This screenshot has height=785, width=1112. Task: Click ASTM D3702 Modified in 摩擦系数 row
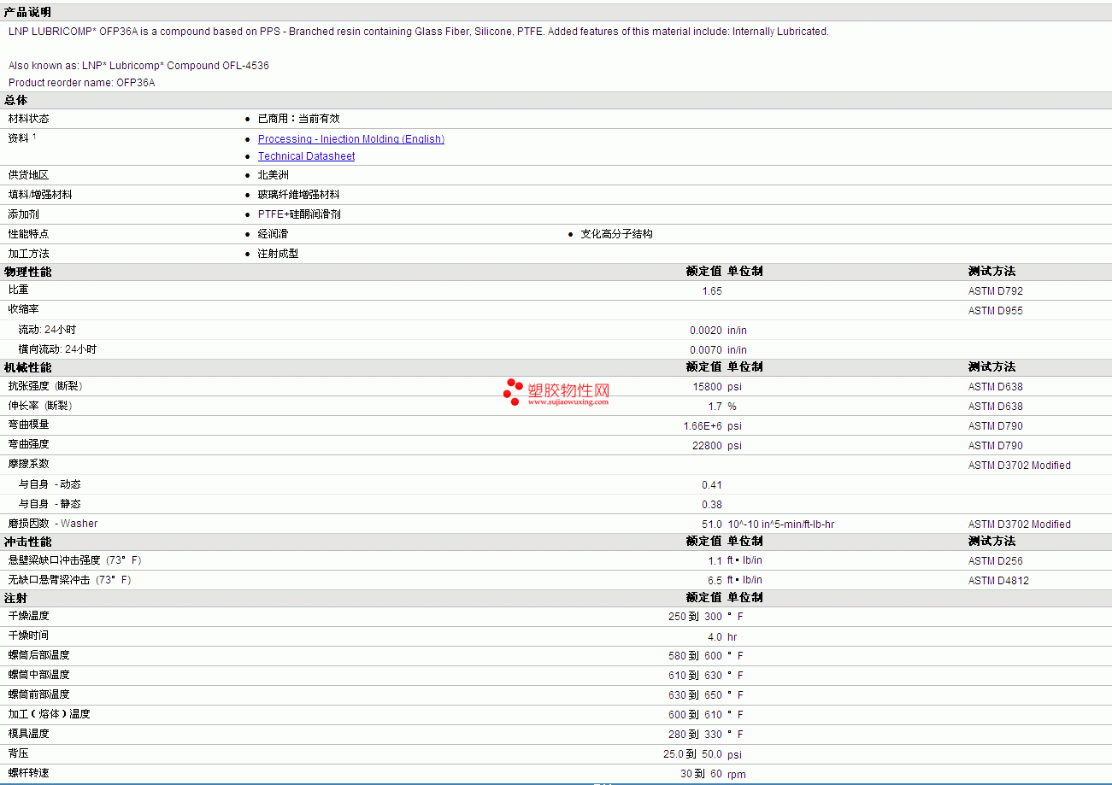1020,466
